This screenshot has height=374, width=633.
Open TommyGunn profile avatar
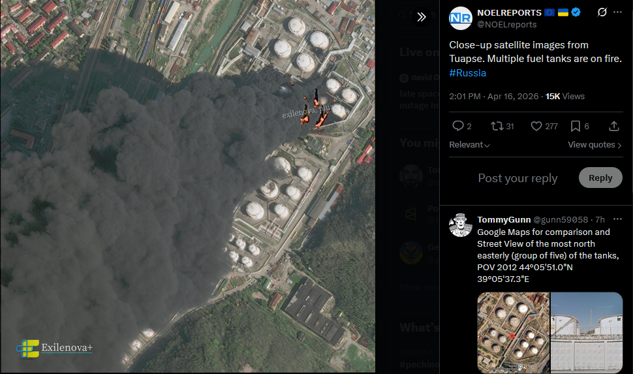coord(461,225)
